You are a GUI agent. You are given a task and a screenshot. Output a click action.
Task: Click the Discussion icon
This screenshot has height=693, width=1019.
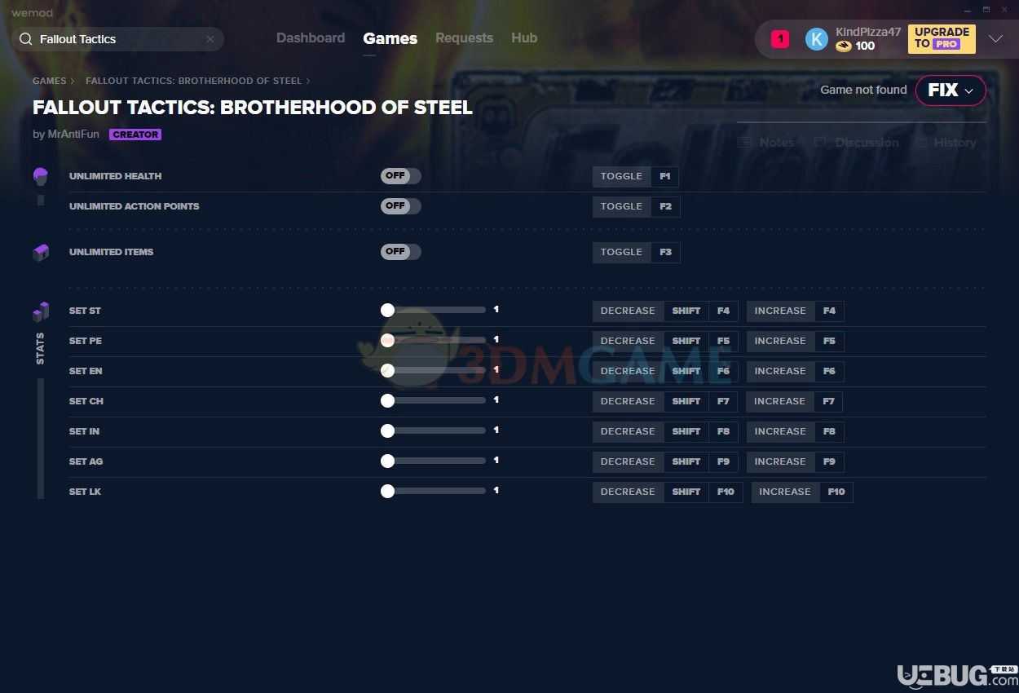tap(820, 143)
